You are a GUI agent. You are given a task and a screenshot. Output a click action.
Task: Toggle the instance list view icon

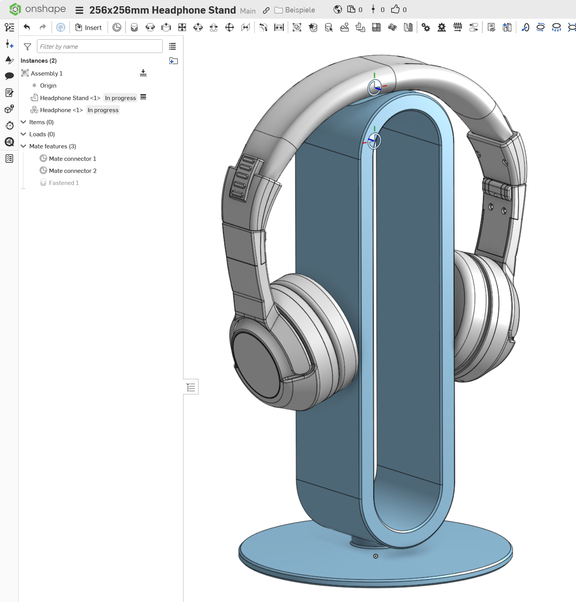click(x=172, y=46)
